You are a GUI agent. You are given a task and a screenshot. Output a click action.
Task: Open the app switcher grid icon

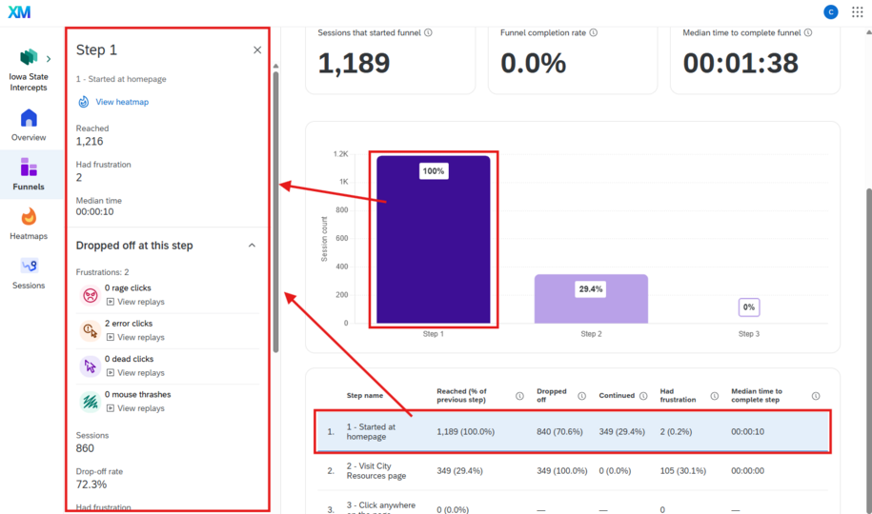[x=857, y=11]
